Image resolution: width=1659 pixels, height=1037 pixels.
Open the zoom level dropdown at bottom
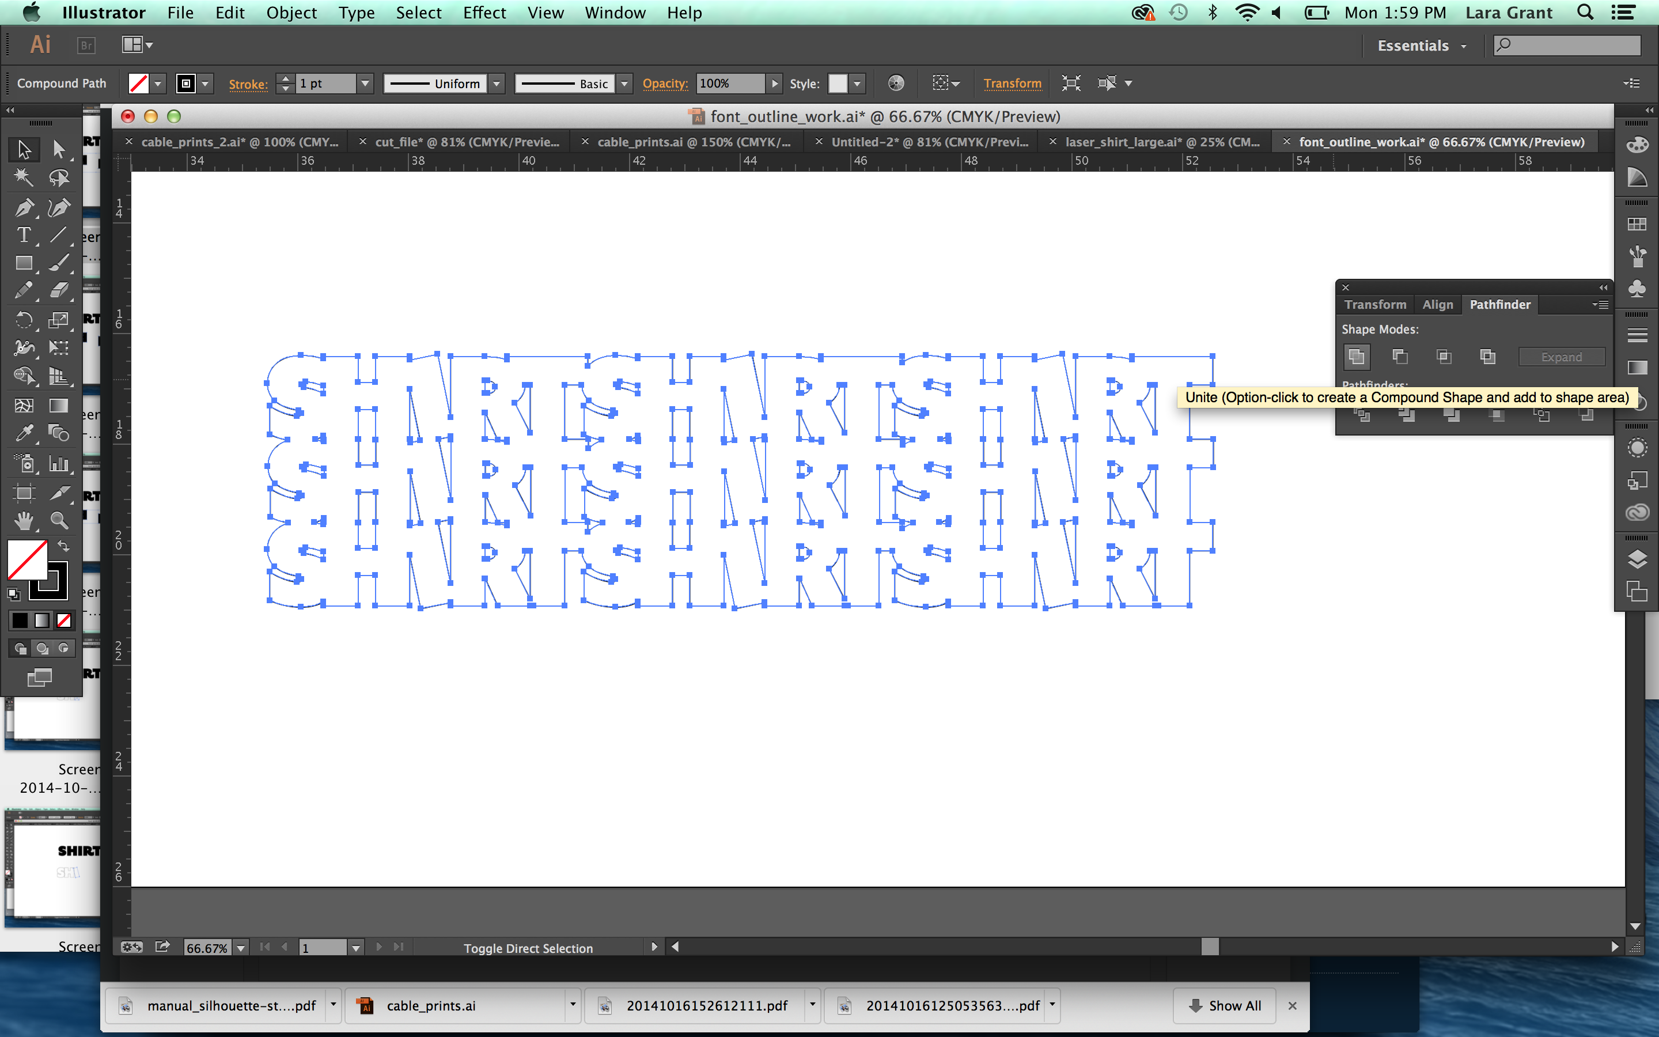(x=241, y=948)
